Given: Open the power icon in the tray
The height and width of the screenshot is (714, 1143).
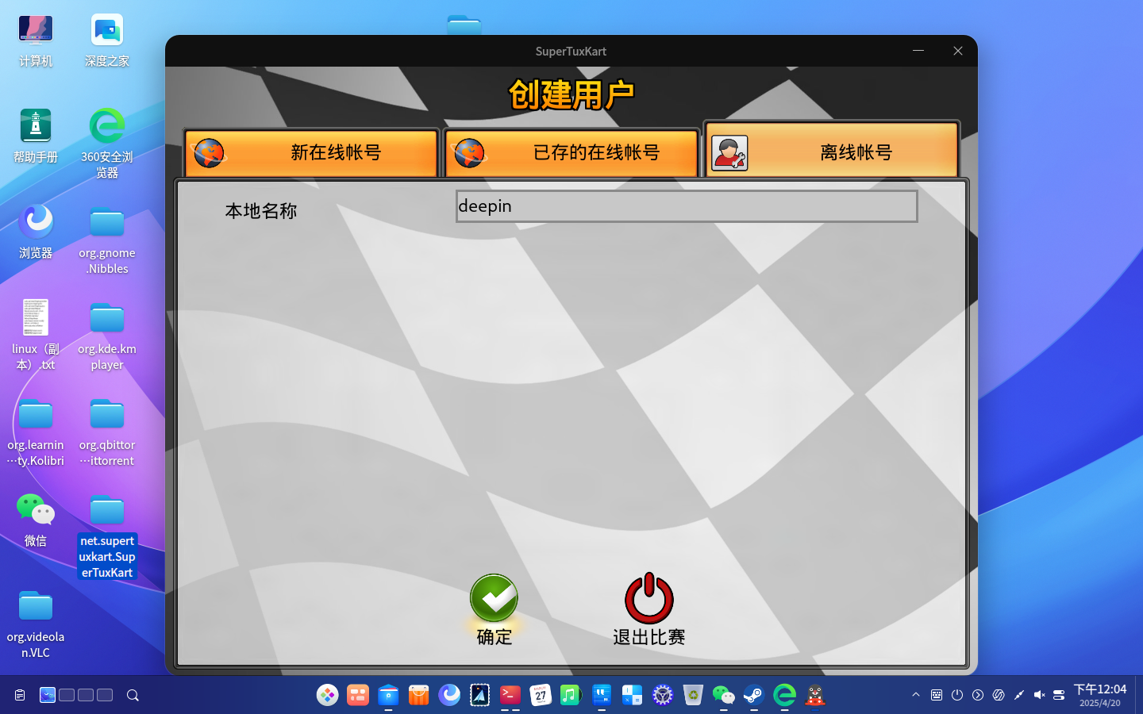Looking at the screenshot, I should pyautogui.click(x=957, y=695).
